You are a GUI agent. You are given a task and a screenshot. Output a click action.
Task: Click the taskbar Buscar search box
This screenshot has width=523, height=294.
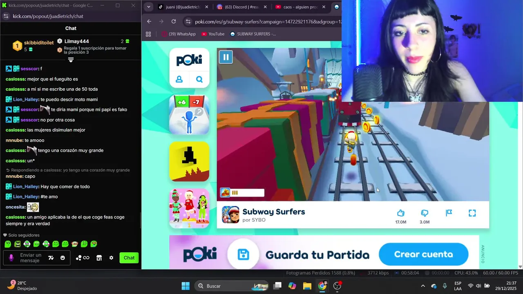tap(231, 286)
